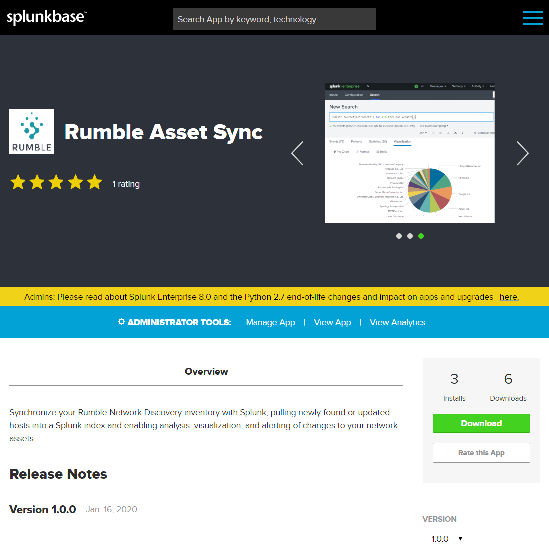This screenshot has height=551, width=549.
Task: Switch to the Overview tab
Action: click(206, 371)
